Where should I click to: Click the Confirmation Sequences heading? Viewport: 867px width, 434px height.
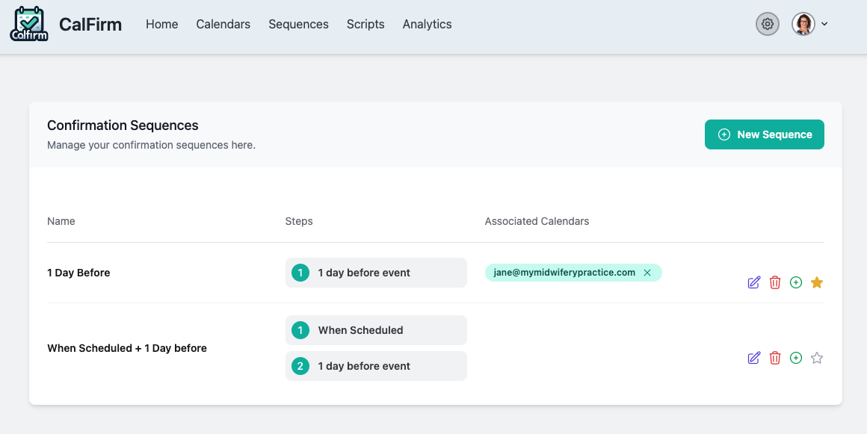123,125
